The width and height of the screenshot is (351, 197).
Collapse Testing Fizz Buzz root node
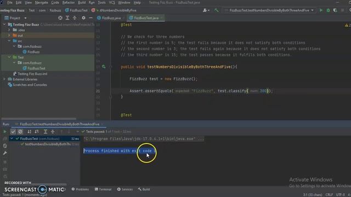click(x=4, y=25)
